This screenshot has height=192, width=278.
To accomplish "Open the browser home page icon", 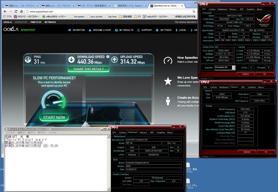I will (x=21, y=11).
